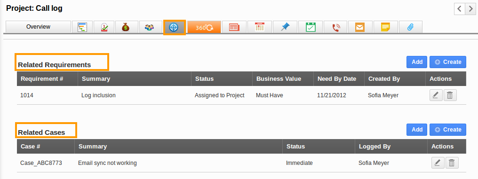Image resolution: width=478 pixels, height=179 pixels.
Task: Open the red phone calls tab
Action: click(335, 27)
